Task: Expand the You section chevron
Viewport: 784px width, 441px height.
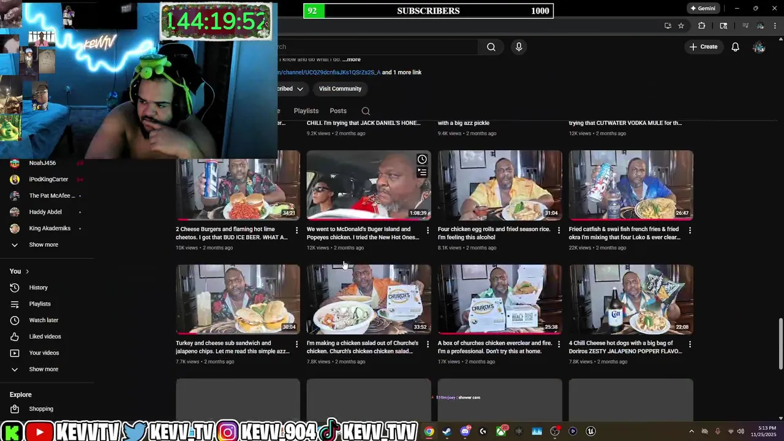Action: pos(27,271)
